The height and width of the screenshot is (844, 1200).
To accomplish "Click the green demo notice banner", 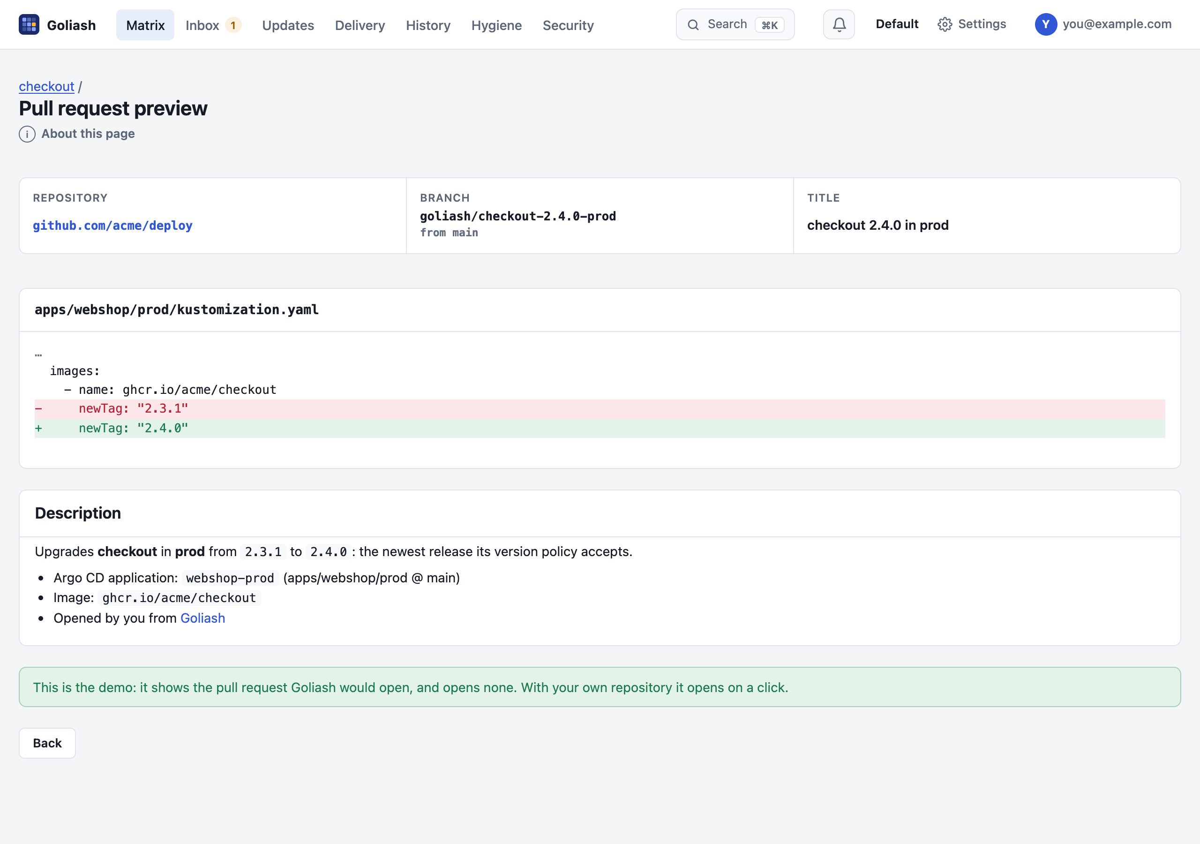I will pyautogui.click(x=600, y=687).
